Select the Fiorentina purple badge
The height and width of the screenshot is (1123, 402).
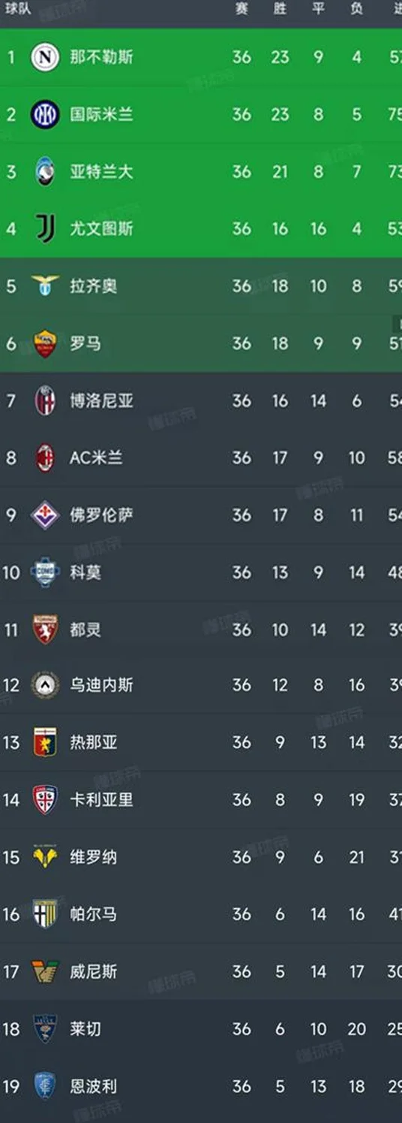pos(45,515)
